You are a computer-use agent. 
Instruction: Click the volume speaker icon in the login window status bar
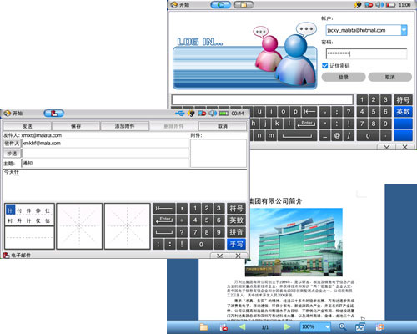click(379, 5)
